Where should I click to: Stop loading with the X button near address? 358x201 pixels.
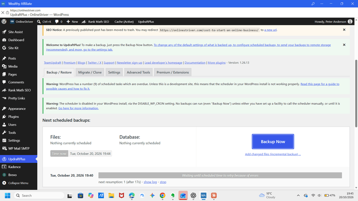[x=3, y=13]
